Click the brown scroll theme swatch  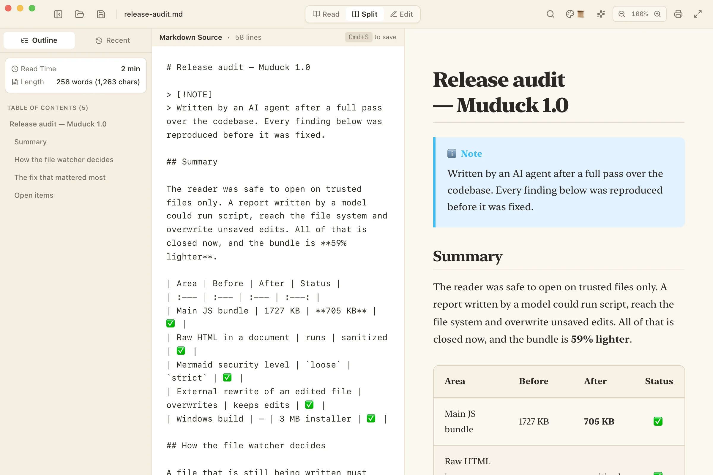tap(581, 14)
